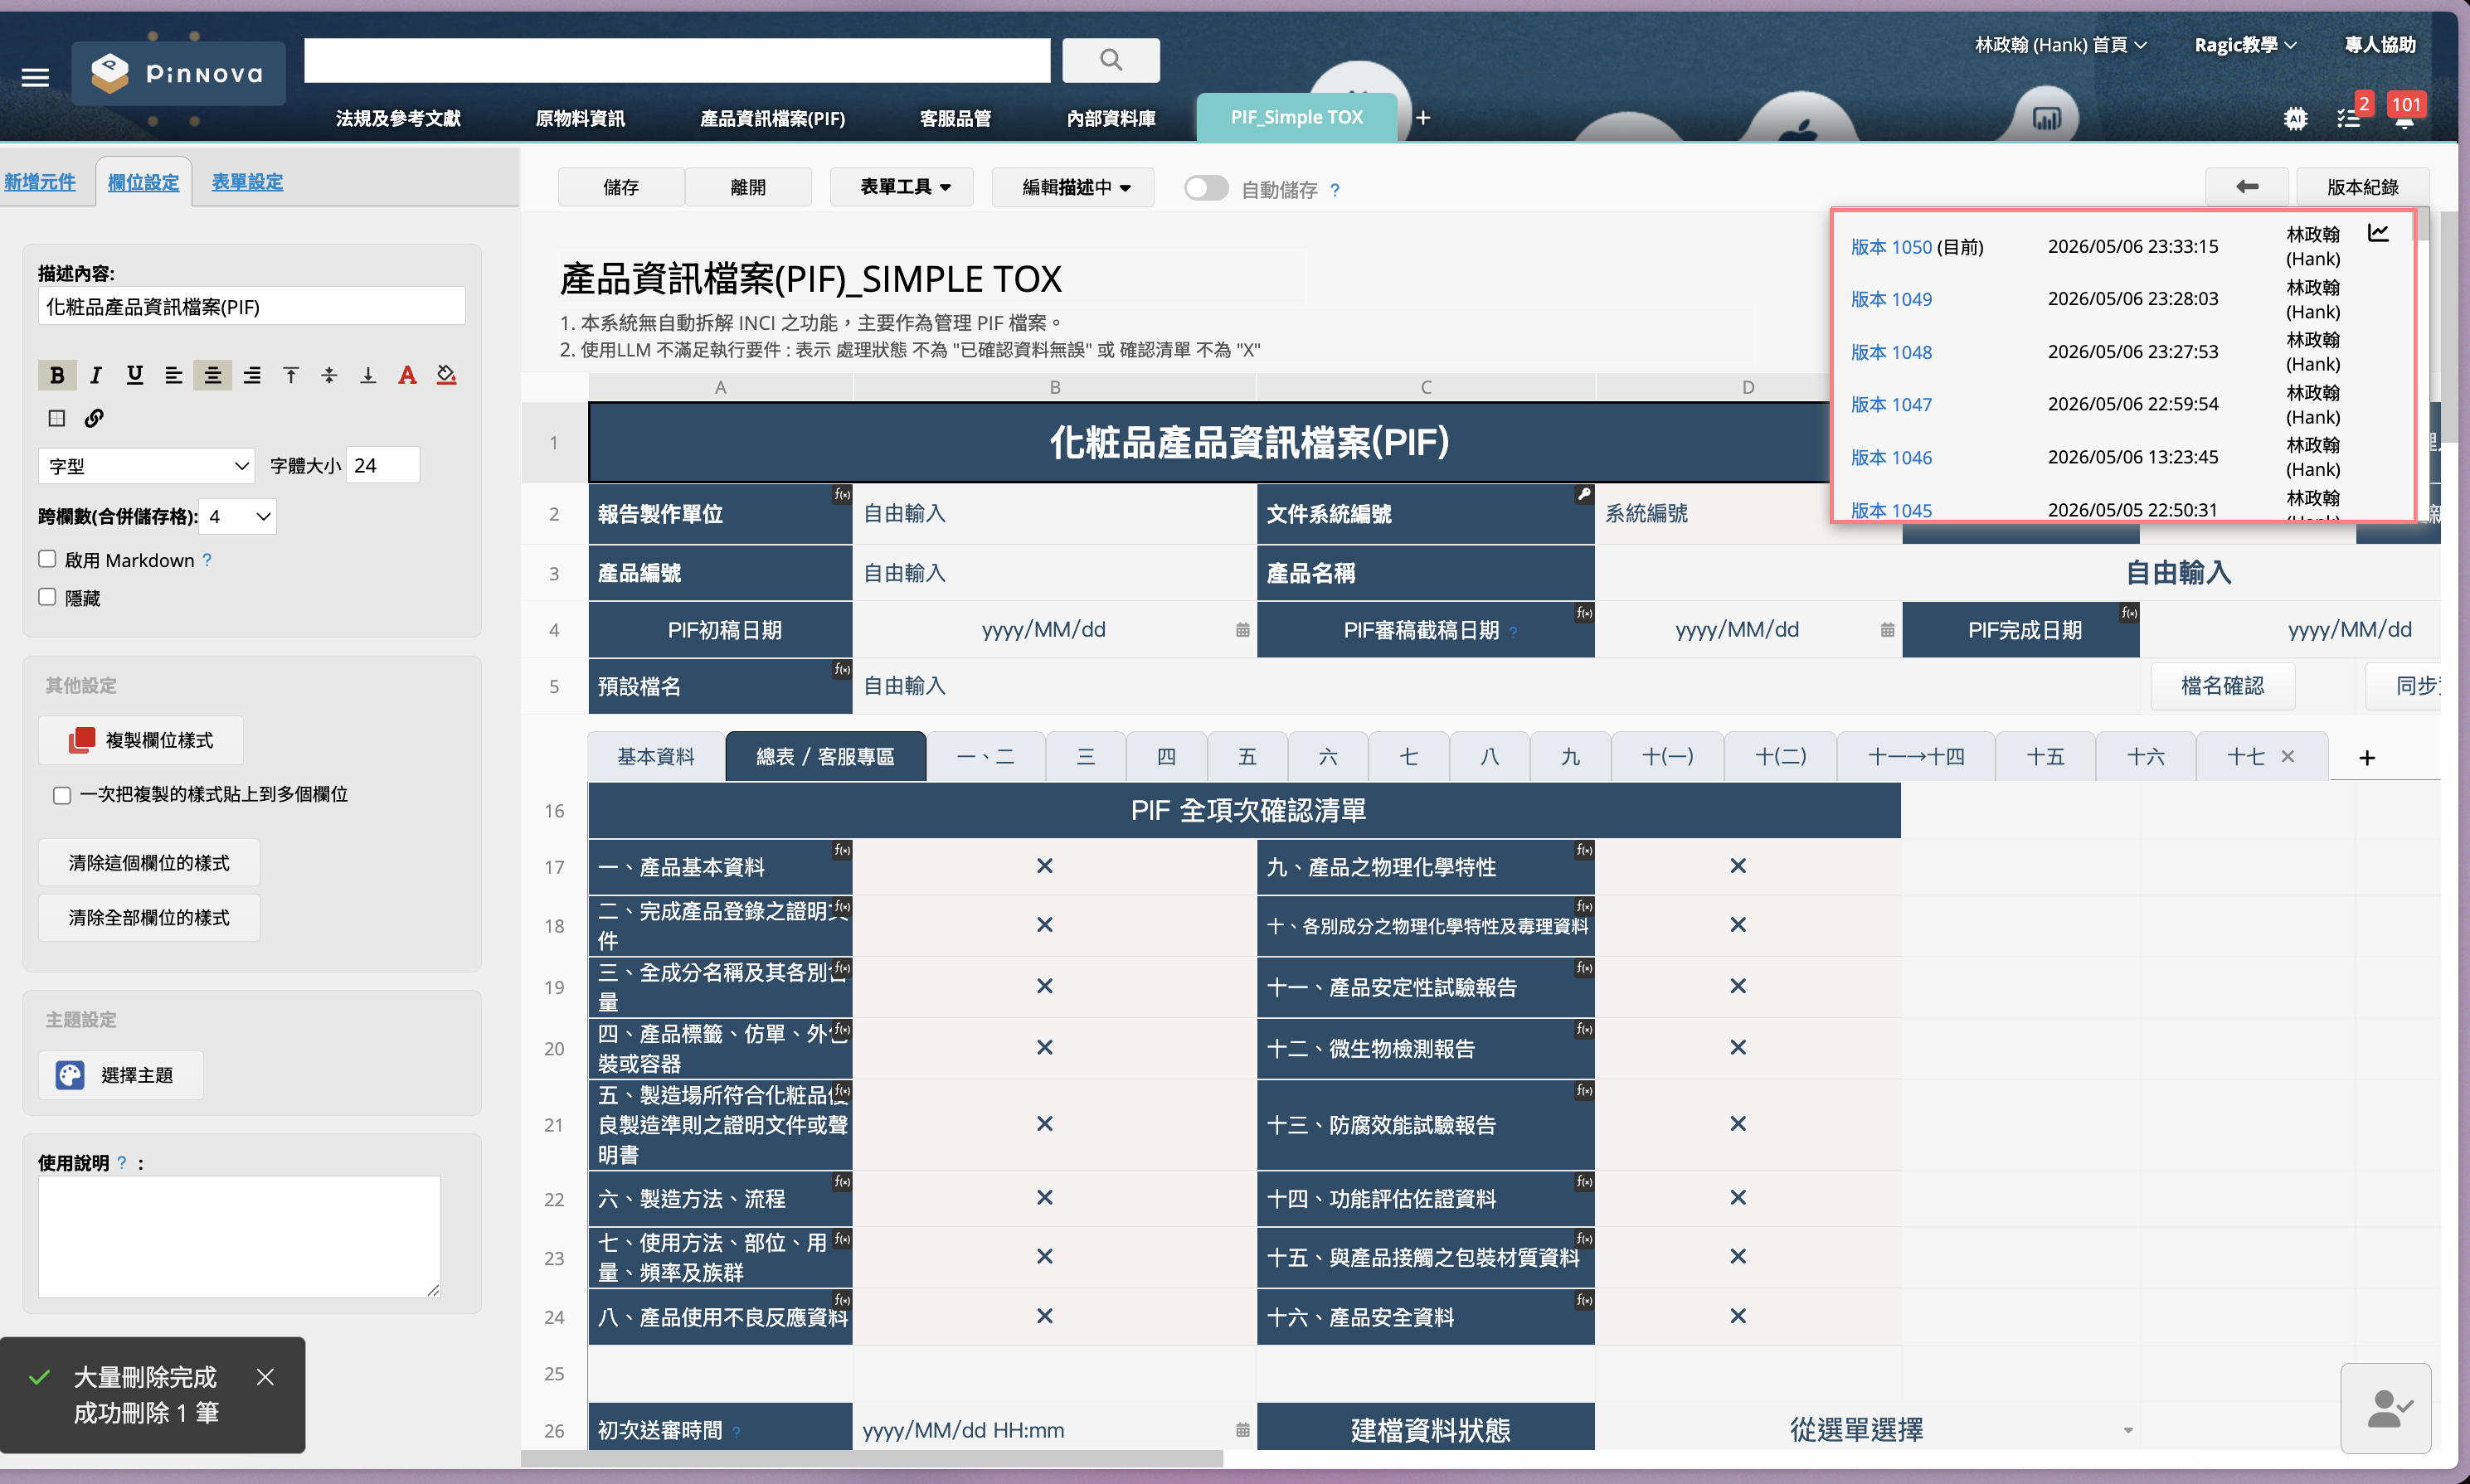The image size is (2470, 1484).
Task: Open the red text color picker
Action: click(407, 375)
